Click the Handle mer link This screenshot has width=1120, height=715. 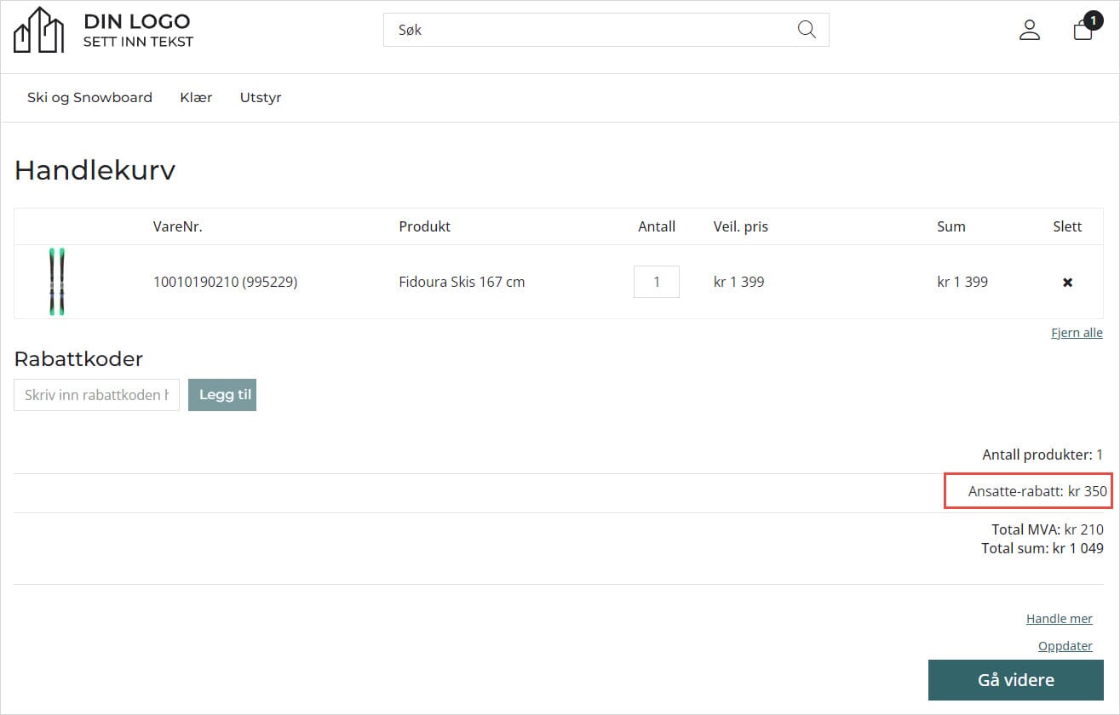click(1059, 619)
